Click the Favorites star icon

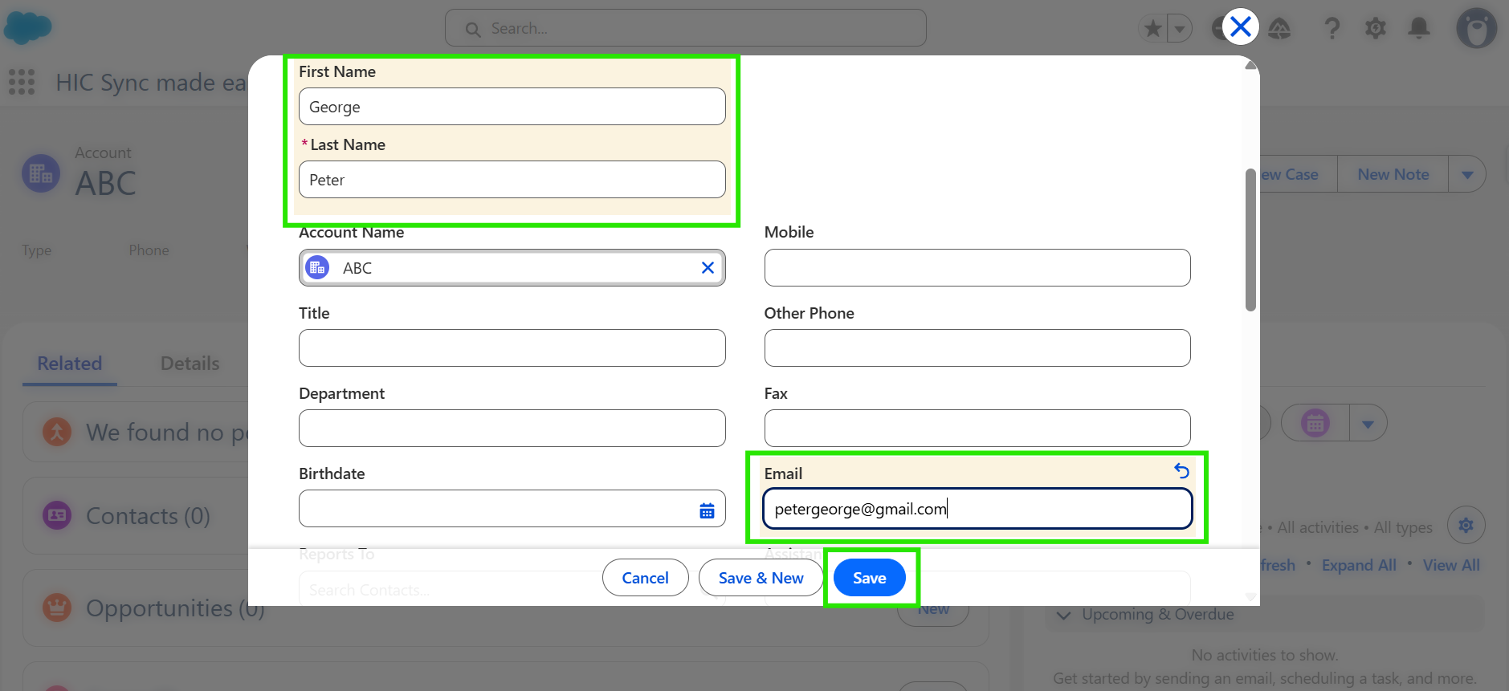[x=1153, y=29]
